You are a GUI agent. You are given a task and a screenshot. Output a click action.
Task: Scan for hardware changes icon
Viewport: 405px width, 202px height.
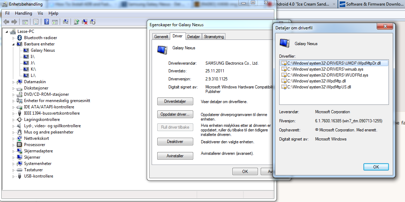pyautogui.click(x=66, y=22)
